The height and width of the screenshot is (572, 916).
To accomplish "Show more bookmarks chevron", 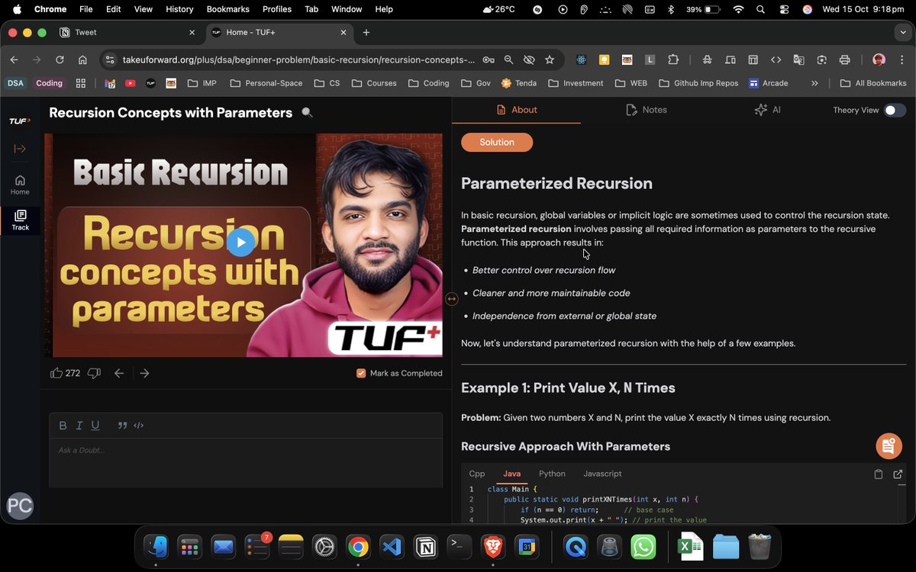I will [x=814, y=83].
